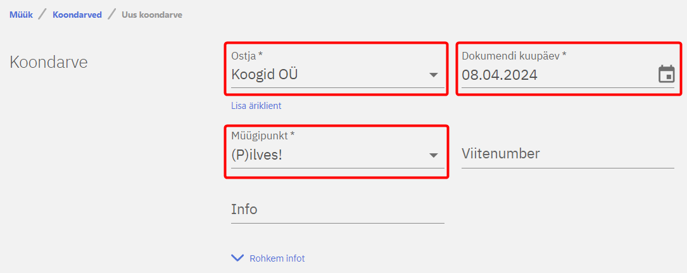687x273 pixels.
Task: Click the Lisa äriklient link
Action: 256,106
